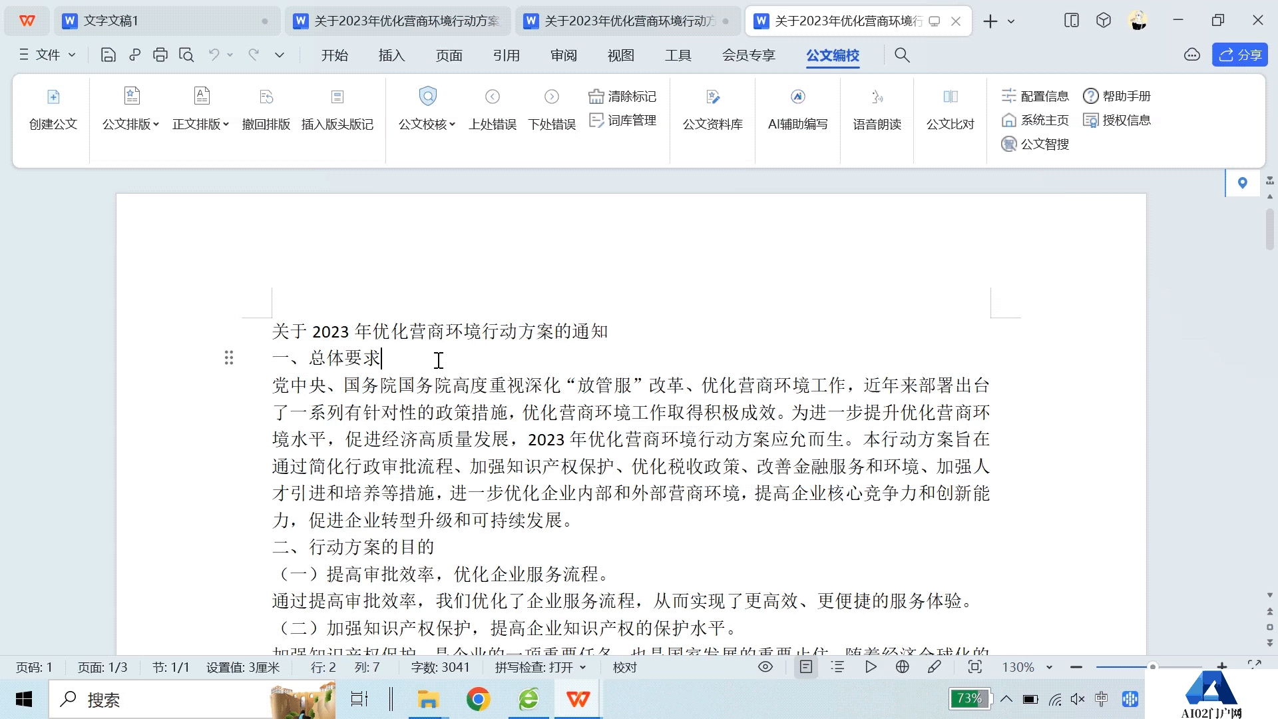
Task: Launch AI辅助编写
Action: point(798,111)
